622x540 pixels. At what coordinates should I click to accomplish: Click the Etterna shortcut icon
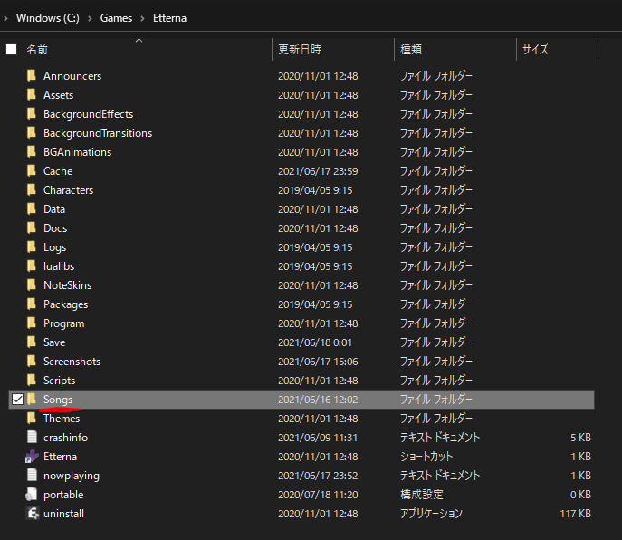tap(32, 457)
